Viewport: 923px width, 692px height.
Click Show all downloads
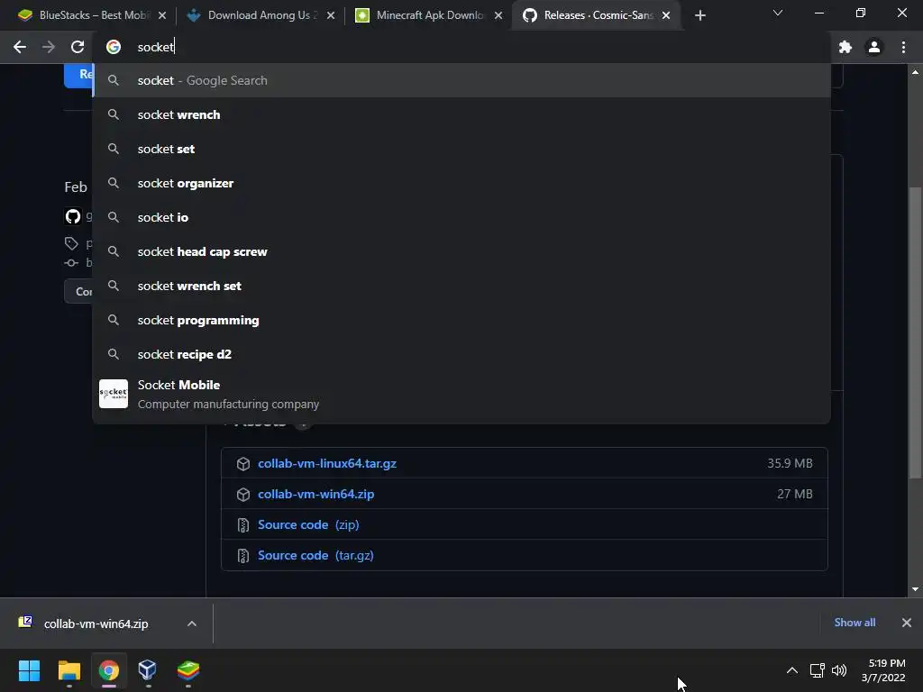tap(854, 623)
